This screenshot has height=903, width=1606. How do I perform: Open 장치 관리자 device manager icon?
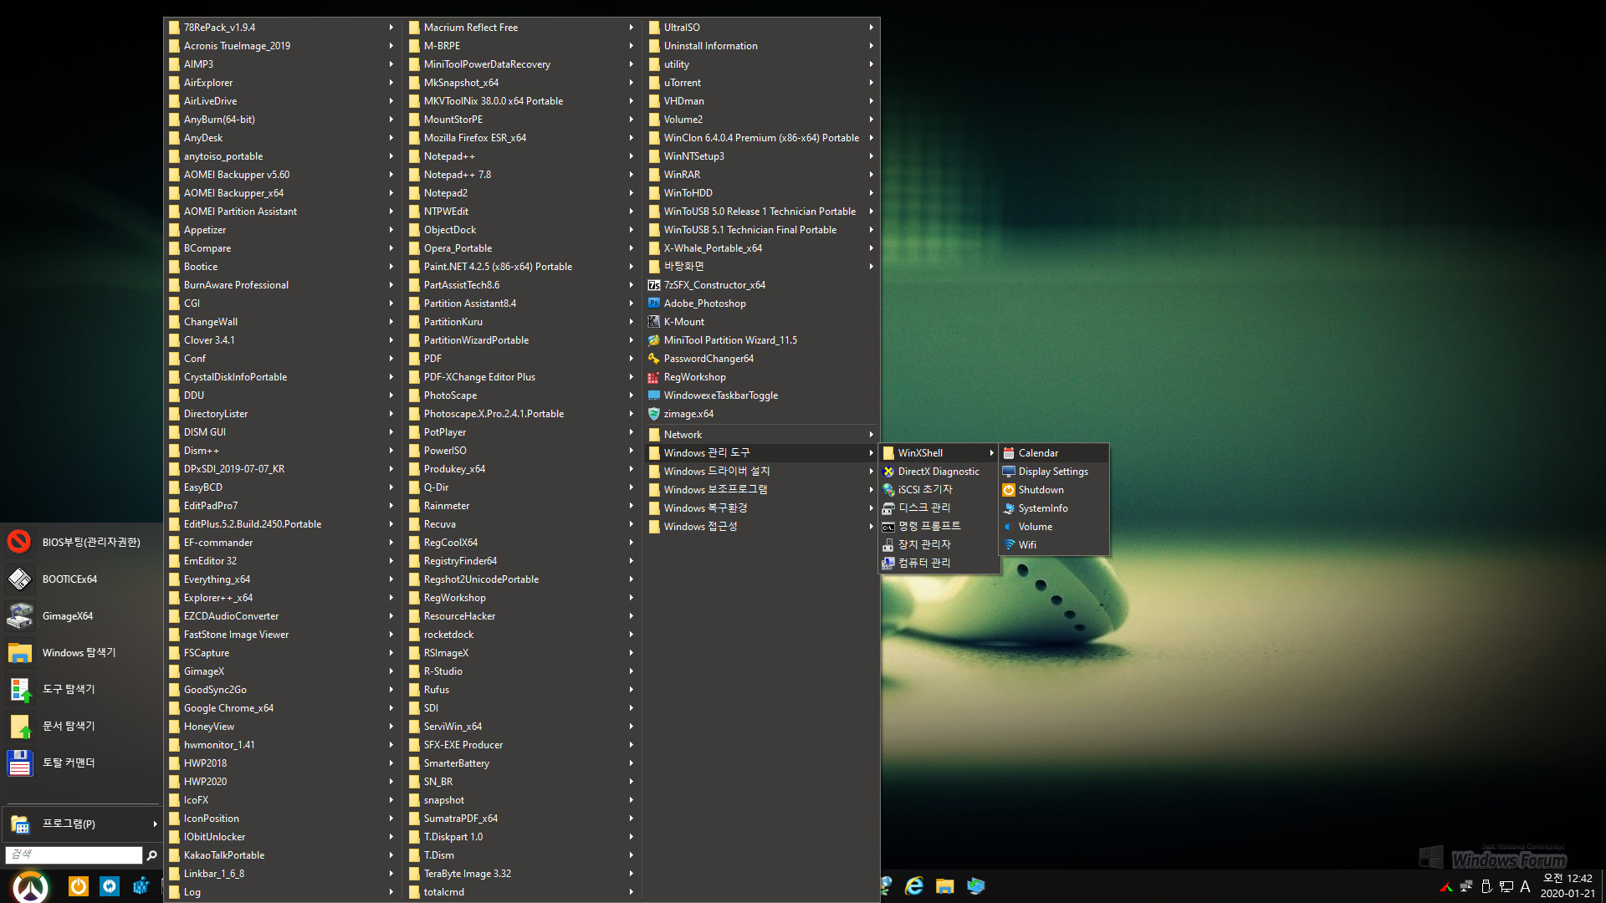point(888,545)
